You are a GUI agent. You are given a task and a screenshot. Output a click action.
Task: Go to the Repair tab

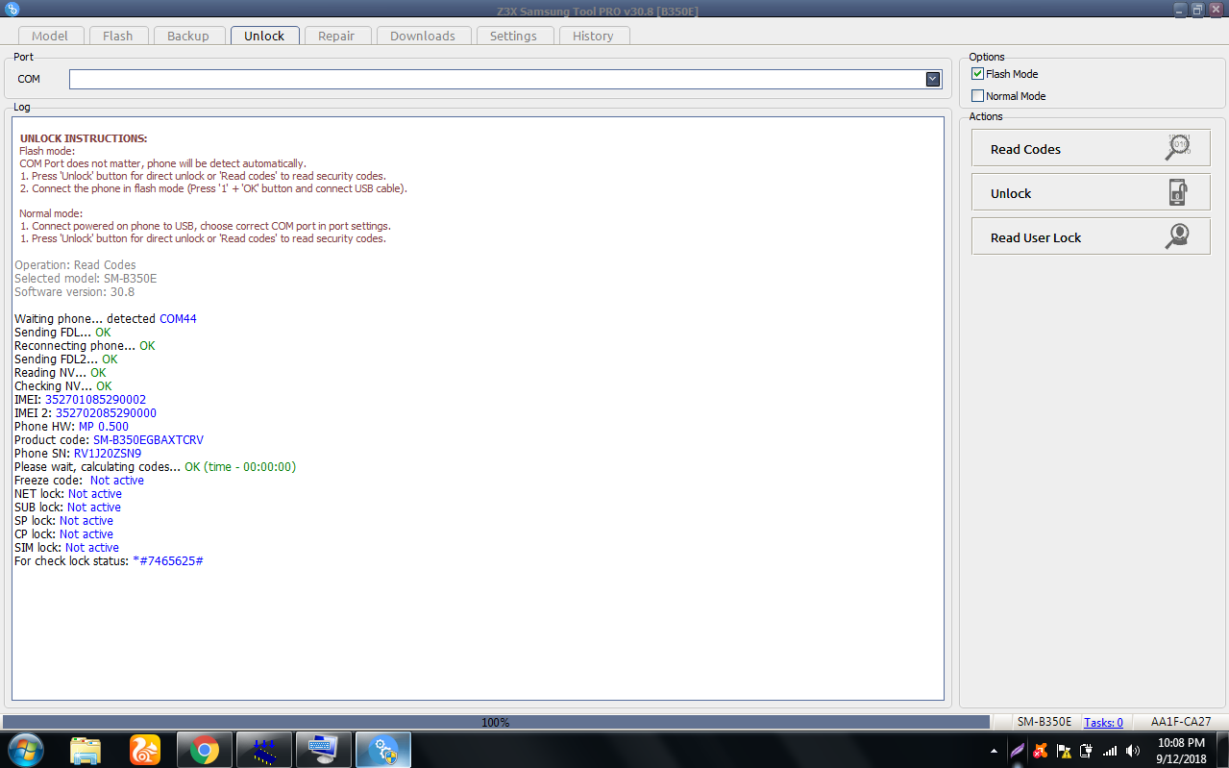(336, 36)
